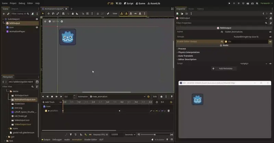Toggle visibility of Icon node
This screenshot has height=143, width=274.
[37, 27]
